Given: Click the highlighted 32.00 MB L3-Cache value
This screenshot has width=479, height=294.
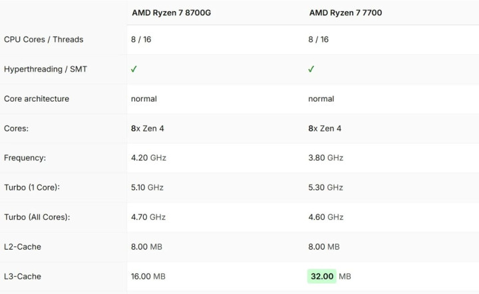Looking at the screenshot, I should tap(323, 276).
